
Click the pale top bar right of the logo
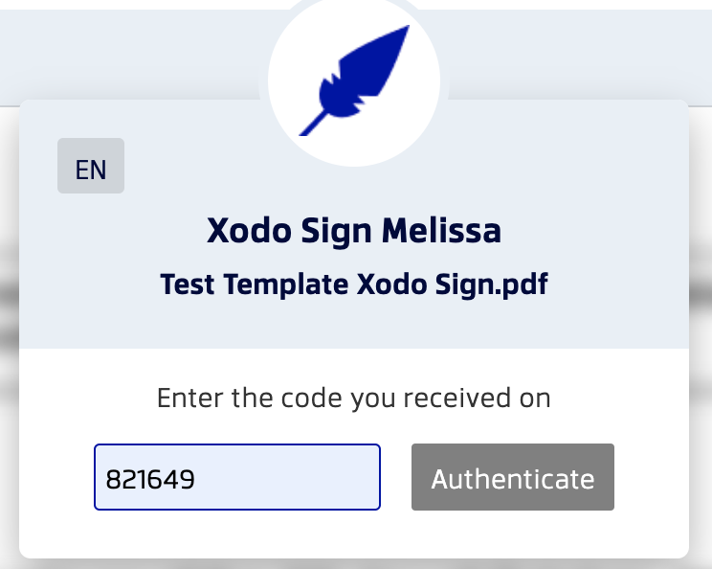pos(577,55)
